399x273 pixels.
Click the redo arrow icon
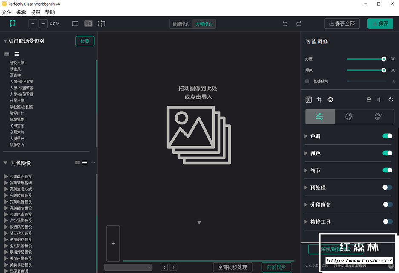299,24
